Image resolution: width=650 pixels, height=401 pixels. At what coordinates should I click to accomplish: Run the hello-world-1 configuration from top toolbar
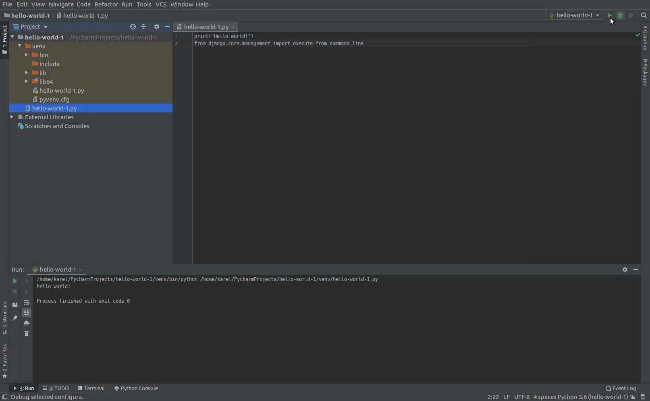point(610,15)
